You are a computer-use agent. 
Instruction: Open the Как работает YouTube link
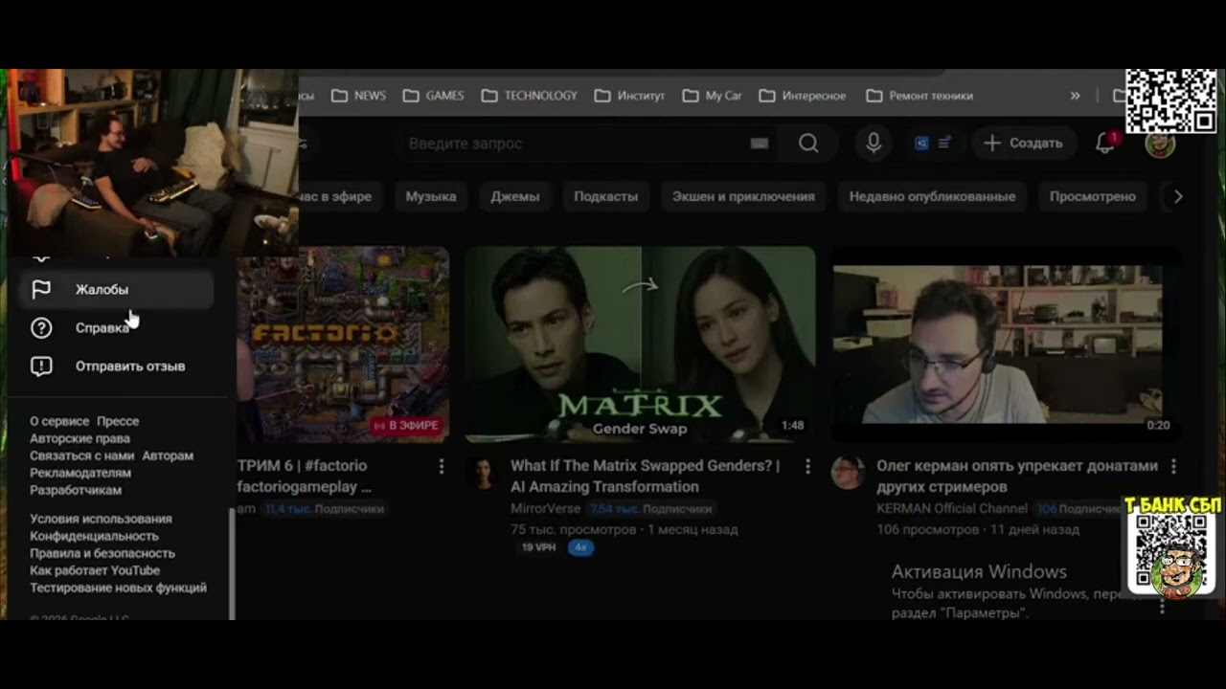95,570
